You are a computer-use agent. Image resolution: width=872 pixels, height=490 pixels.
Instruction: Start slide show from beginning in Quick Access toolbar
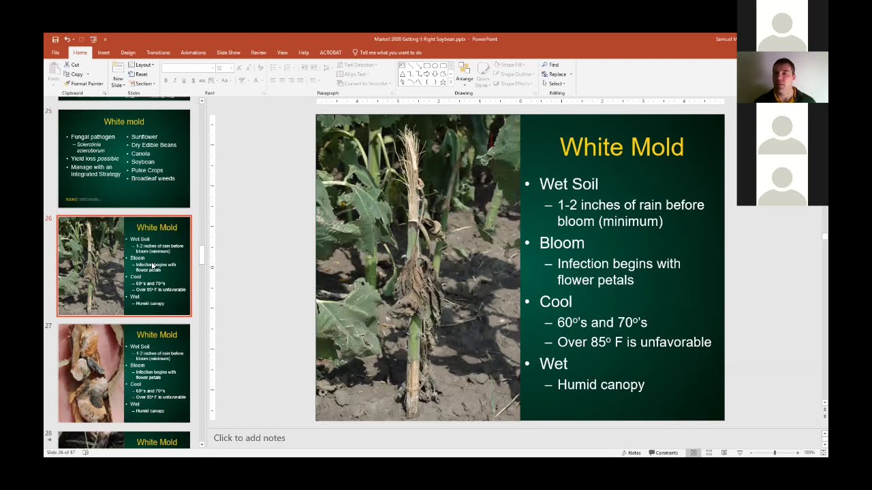[94, 39]
